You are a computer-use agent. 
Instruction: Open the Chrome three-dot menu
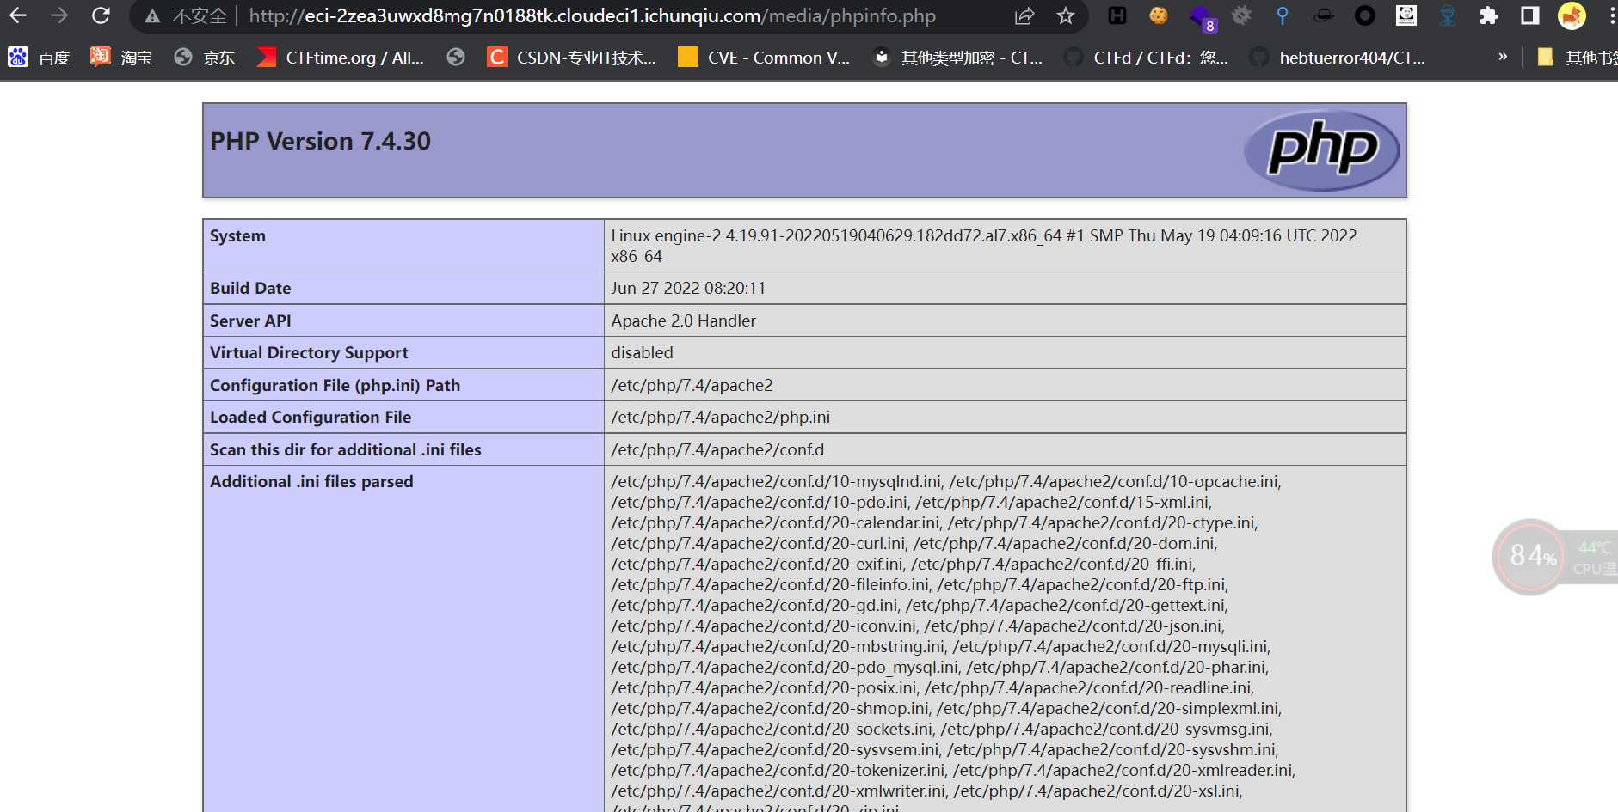click(1611, 15)
